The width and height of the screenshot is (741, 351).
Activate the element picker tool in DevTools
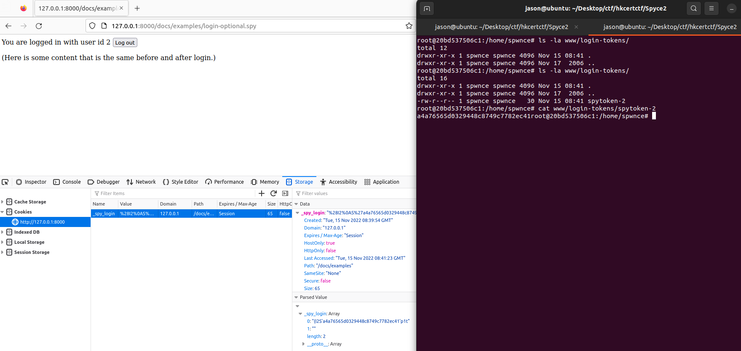click(x=5, y=182)
